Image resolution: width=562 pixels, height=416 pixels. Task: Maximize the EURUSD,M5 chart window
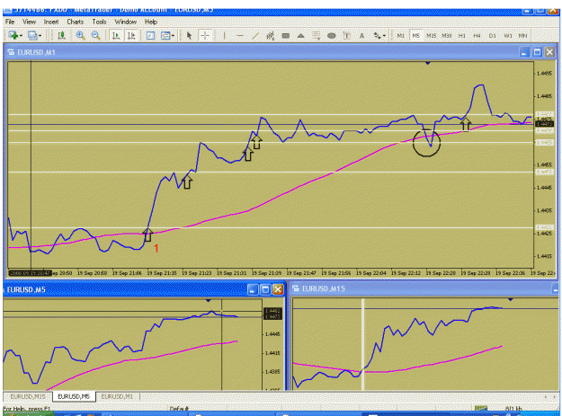pos(265,289)
